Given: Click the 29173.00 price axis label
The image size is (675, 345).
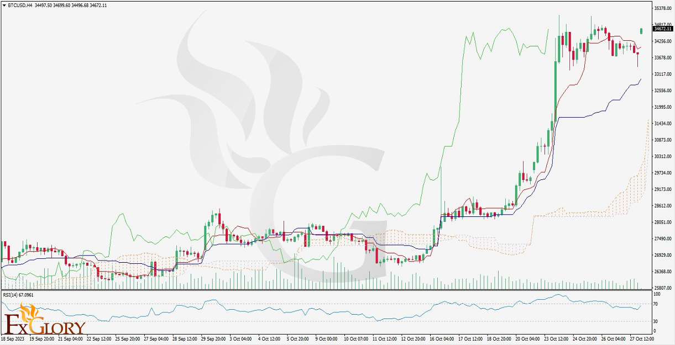Looking at the screenshot, I should pyautogui.click(x=662, y=189).
